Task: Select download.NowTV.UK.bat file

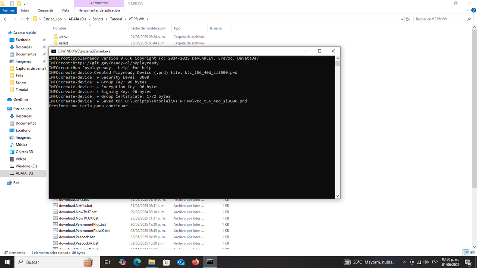Action: (79, 218)
